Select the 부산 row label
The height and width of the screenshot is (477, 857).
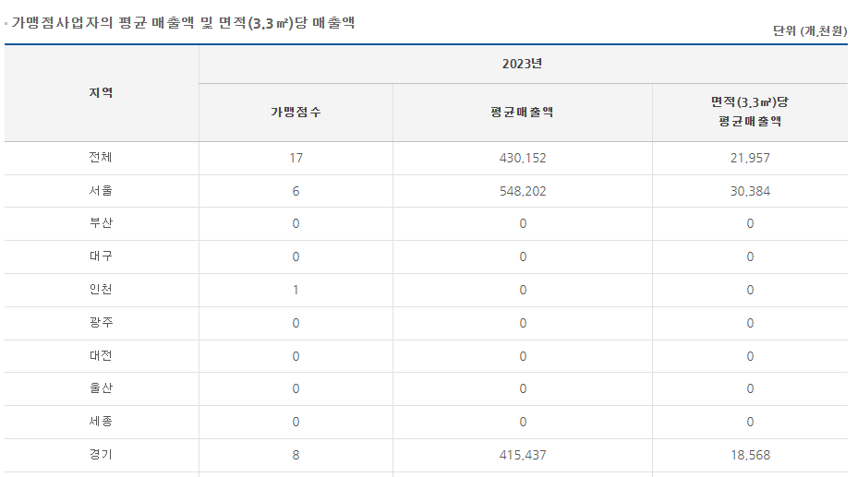(x=101, y=223)
